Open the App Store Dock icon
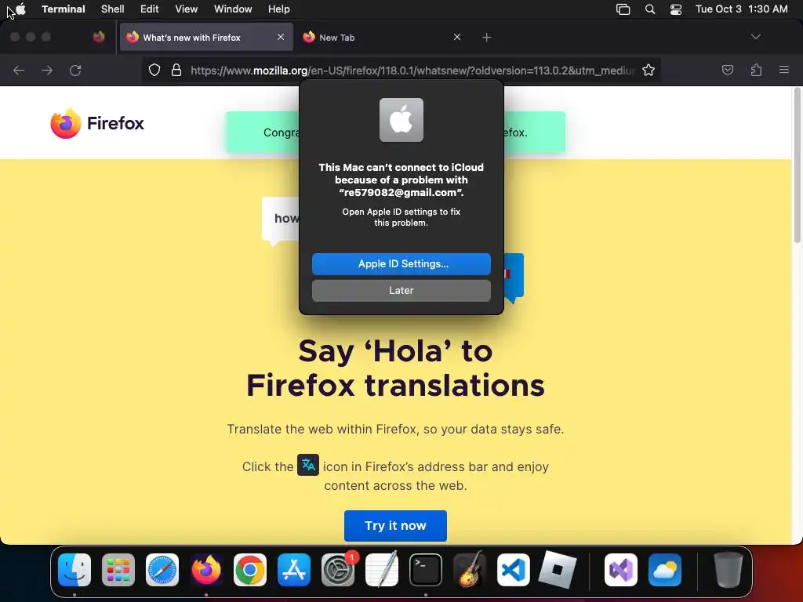803x602 pixels. [x=294, y=570]
